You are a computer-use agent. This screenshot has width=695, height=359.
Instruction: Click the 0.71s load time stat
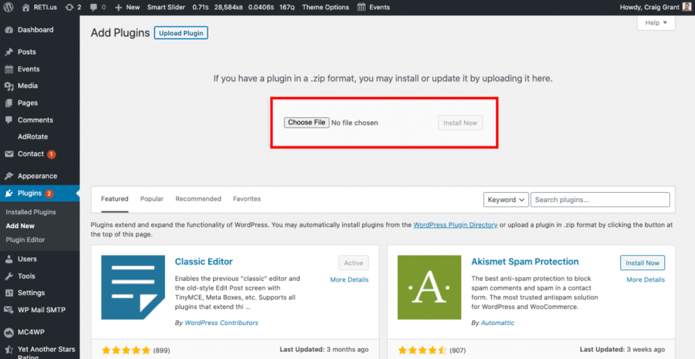pos(202,7)
